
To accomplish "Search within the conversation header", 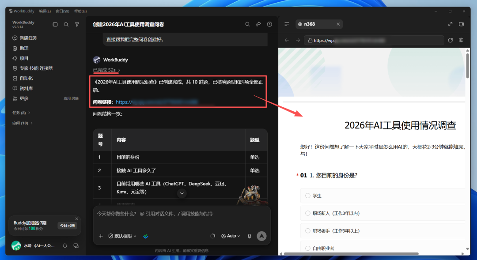I will point(248,24).
